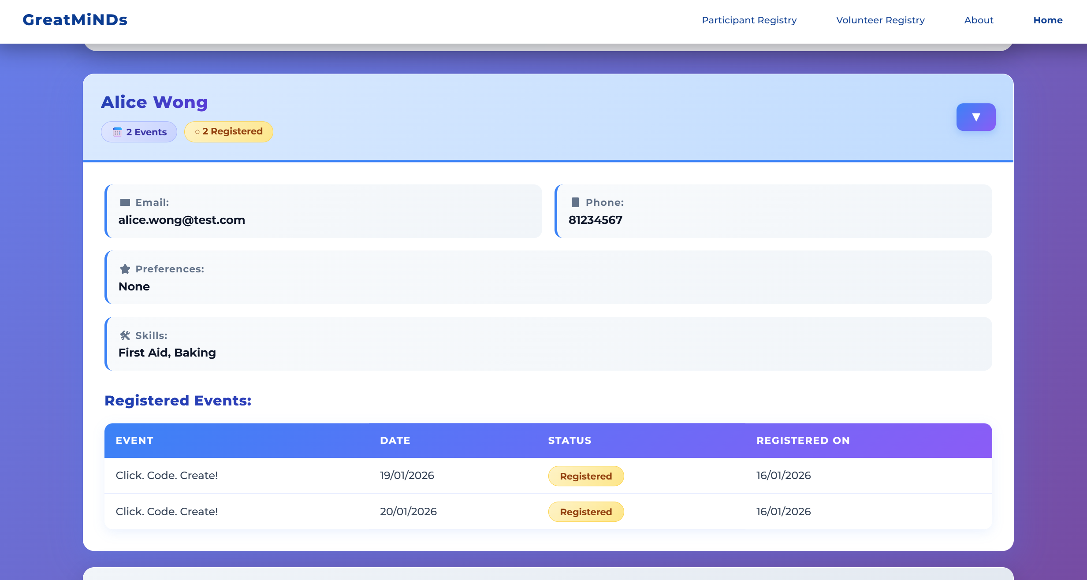Click the calendar icon in 2 Events badge

point(117,132)
